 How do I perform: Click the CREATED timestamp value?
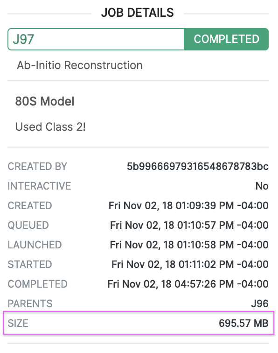[188, 205]
